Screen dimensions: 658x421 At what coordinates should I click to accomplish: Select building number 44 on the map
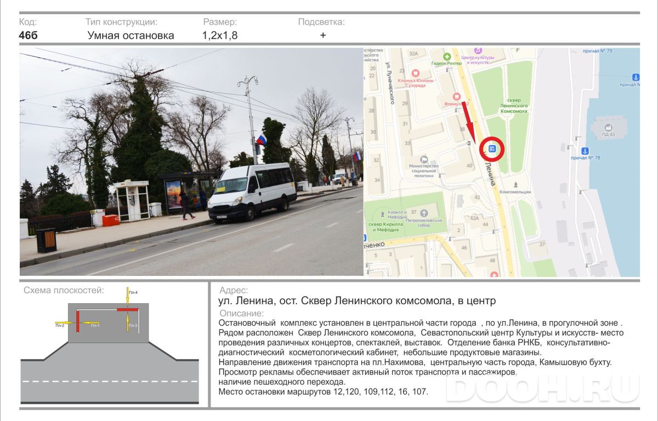[x=486, y=224]
